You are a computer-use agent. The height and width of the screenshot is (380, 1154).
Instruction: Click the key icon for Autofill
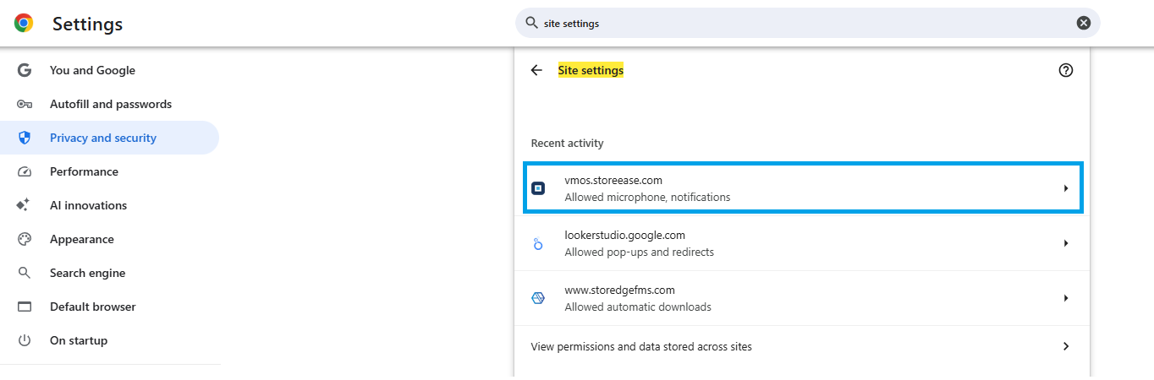(25, 104)
